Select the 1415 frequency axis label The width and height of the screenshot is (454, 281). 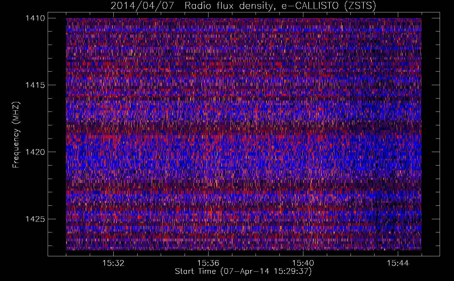point(35,85)
